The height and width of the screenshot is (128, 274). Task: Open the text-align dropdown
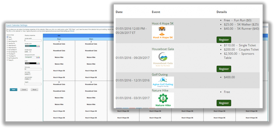click(x=28, y=74)
